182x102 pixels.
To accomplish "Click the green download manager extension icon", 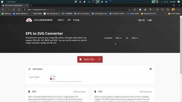I will pyautogui.click(x=150, y=10).
